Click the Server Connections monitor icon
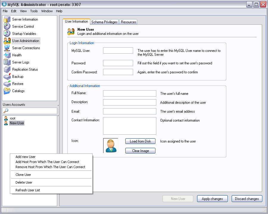 click(x=7, y=48)
